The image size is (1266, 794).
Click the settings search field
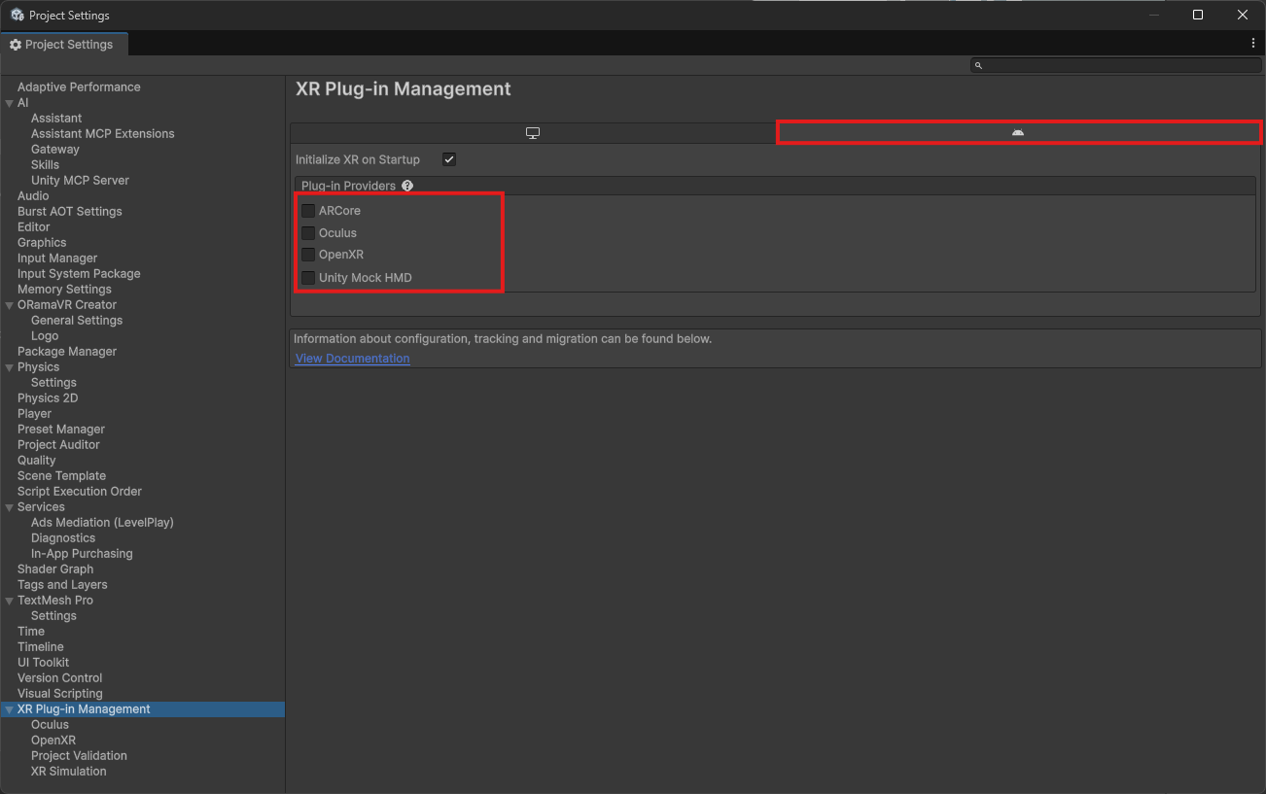click(x=1115, y=65)
